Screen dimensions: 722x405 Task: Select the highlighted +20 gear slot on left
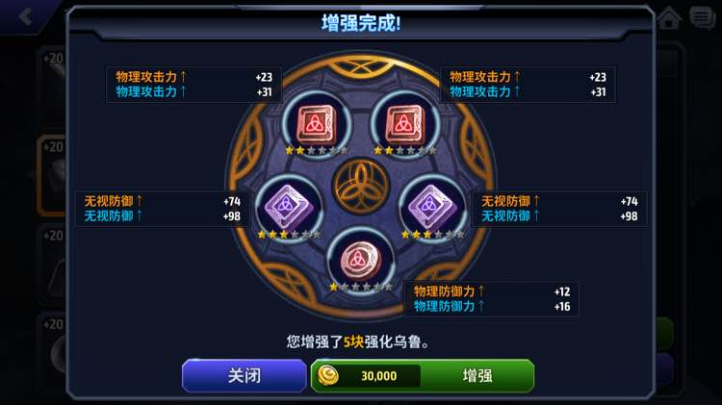(x=52, y=176)
